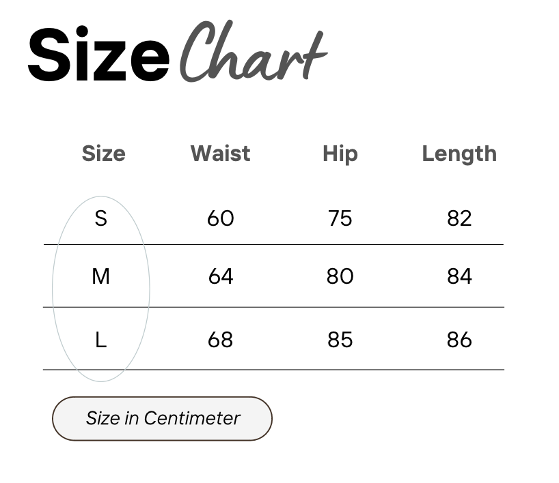Click length value 86 for size L
Screen dimensions: 559x483
(x=459, y=340)
